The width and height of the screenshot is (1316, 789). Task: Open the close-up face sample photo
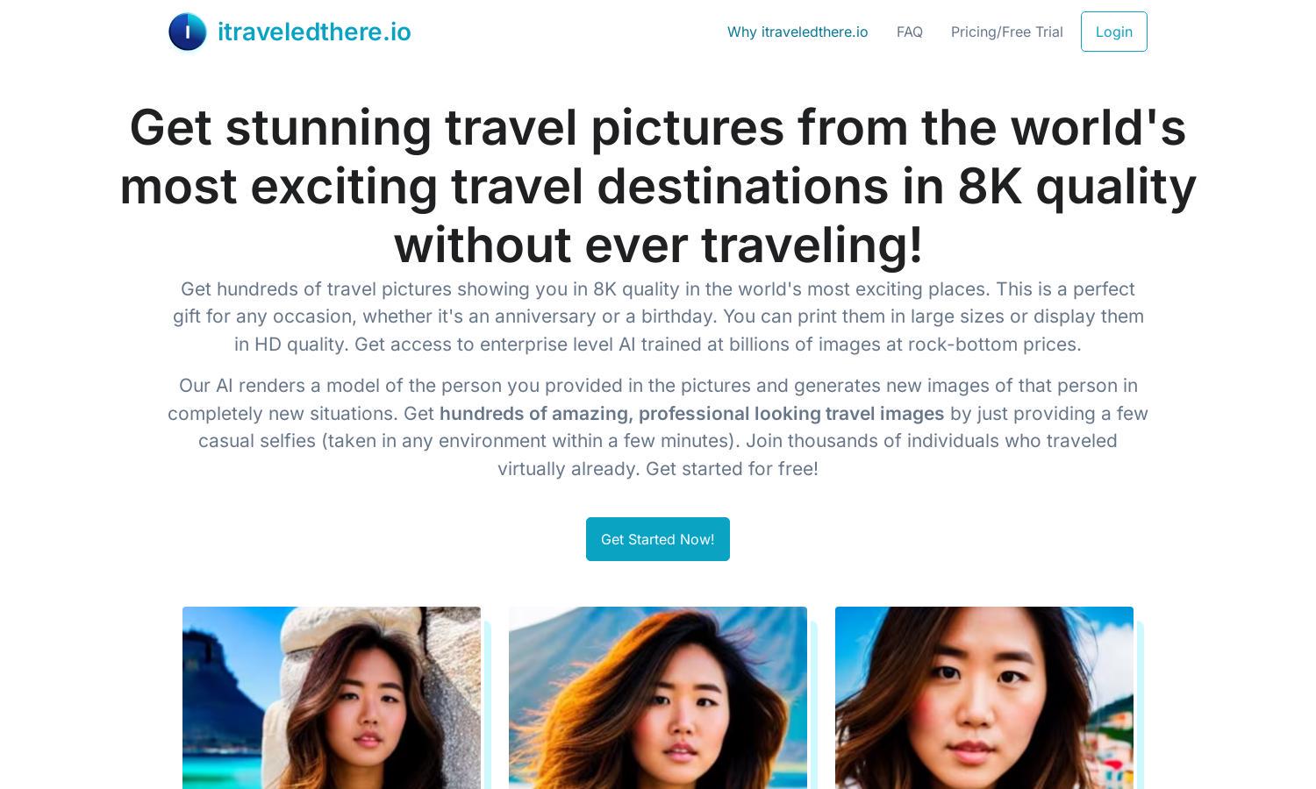[984, 698]
